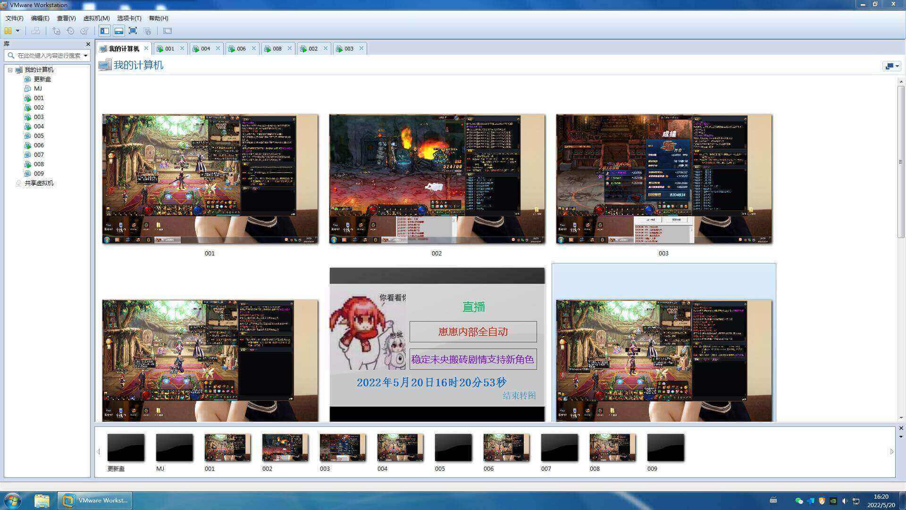Open the large preview of VM 001
Screen dimensions: 906x510
tap(210, 179)
